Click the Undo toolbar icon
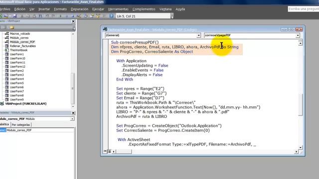This screenshot has height=179, width=319. click(47, 16)
